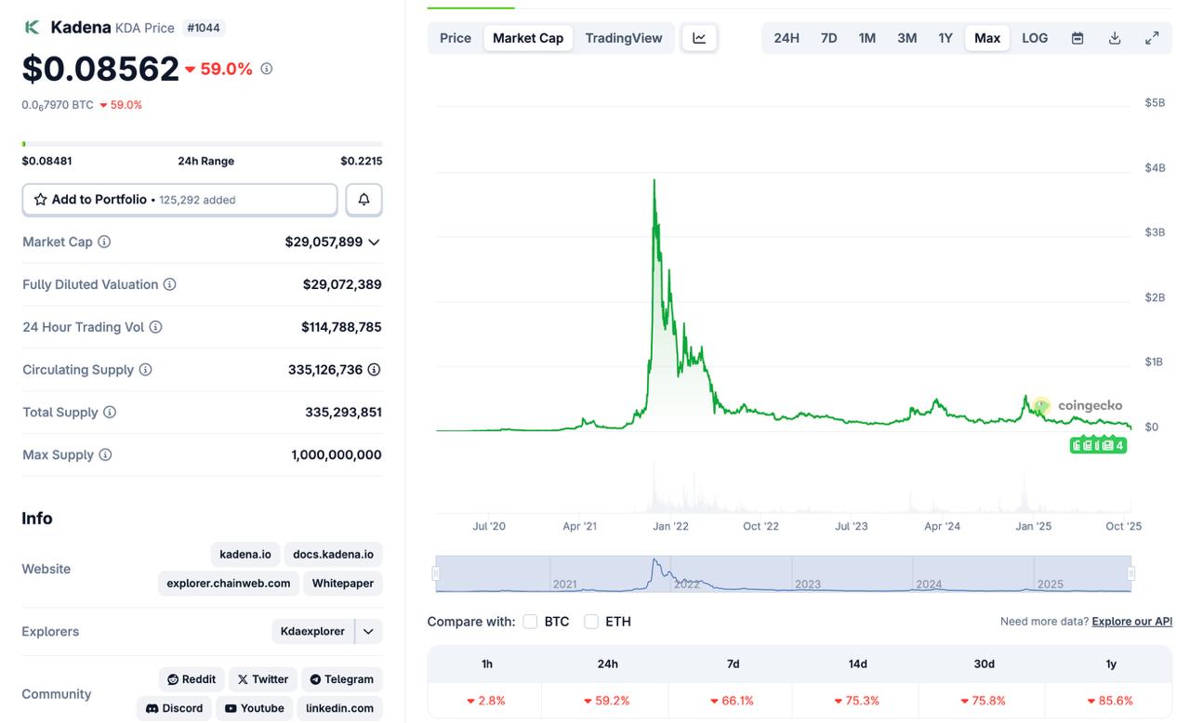
Task: Switch to the TradingView tab
Action: (624, 38)
